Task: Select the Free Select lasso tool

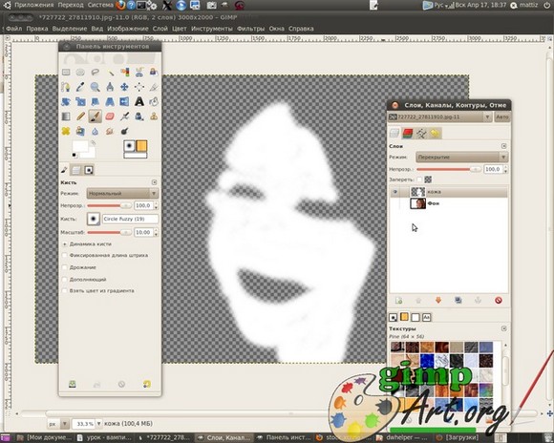Action: click(96, 72)
